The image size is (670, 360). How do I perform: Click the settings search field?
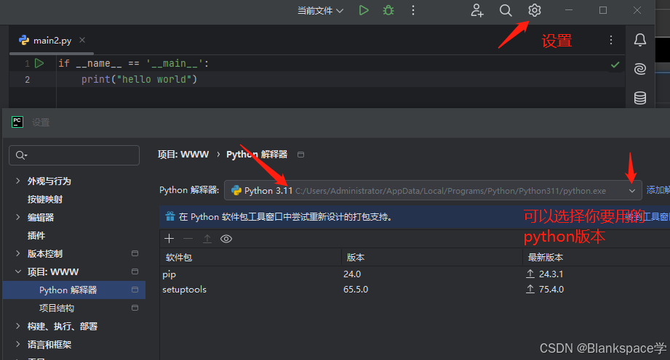click(74, 155)
